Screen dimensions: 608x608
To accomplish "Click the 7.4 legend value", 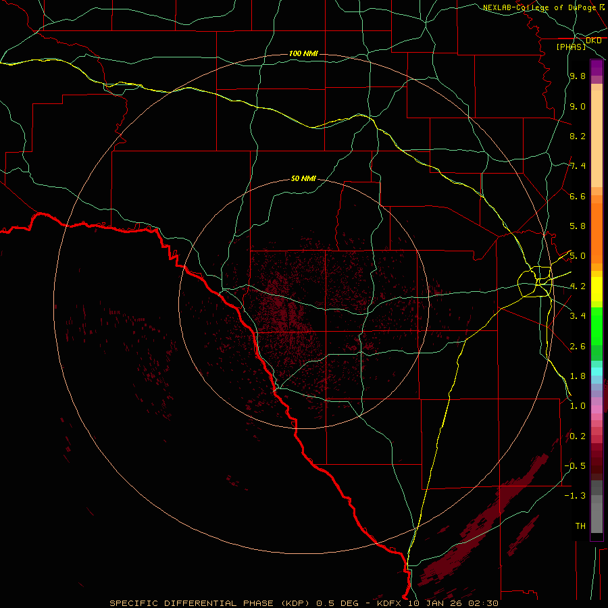I will [578, 166].
